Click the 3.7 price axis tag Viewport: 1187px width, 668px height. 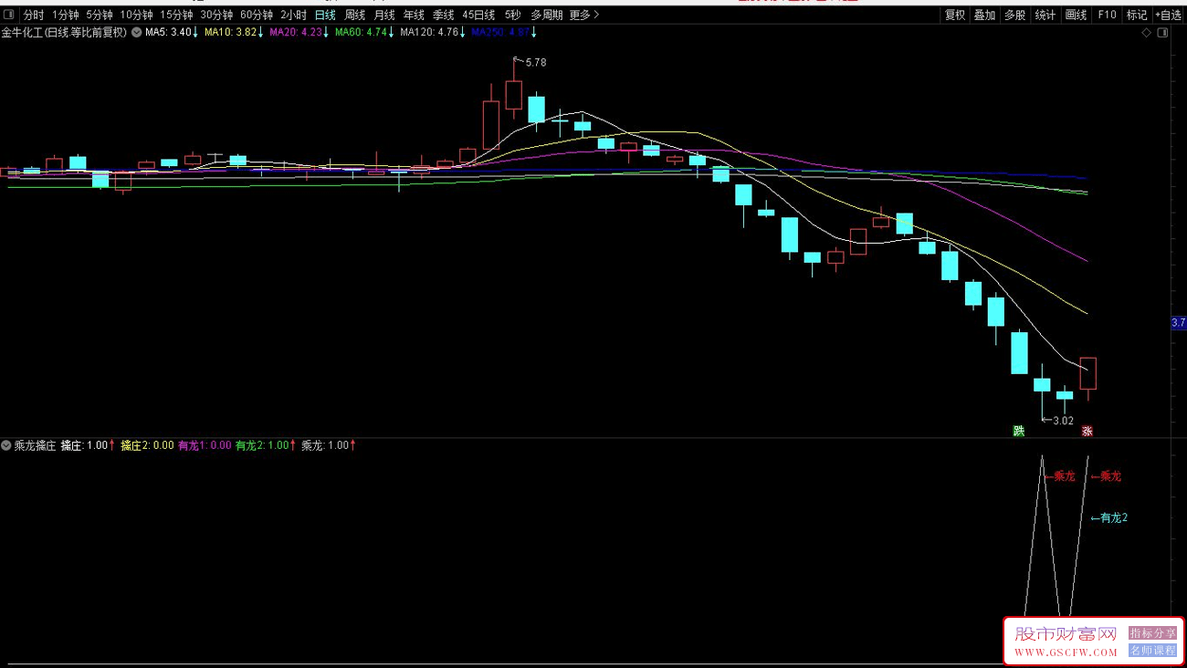point(1178,323)
